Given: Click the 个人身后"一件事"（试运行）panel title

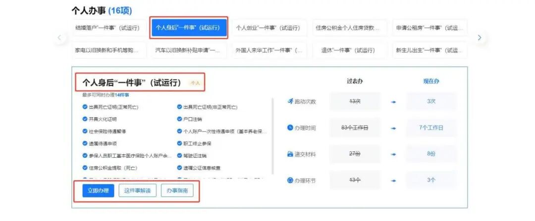Looking at the screenshot, I should click(x=132, y=83).
